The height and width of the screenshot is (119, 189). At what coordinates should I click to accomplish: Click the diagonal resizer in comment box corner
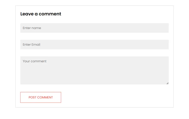tap(167, 83)
